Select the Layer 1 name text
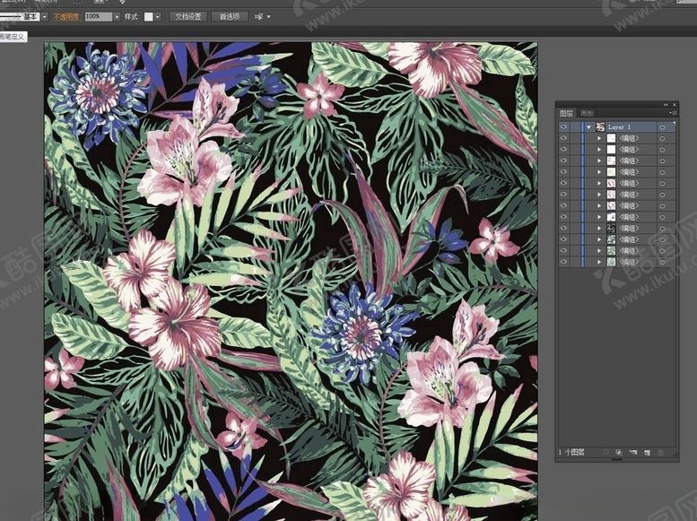 coord(619,127)
